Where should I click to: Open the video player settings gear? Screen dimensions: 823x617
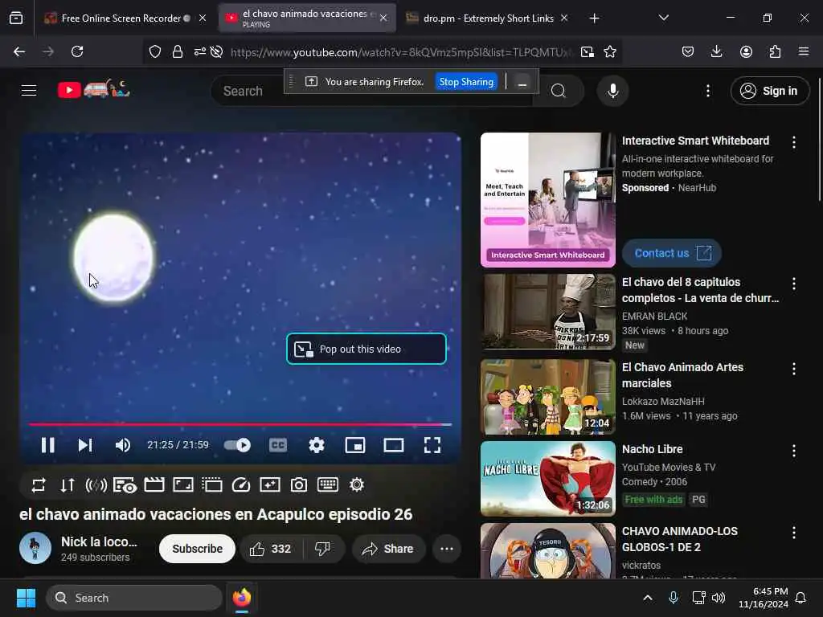point(317,445)
